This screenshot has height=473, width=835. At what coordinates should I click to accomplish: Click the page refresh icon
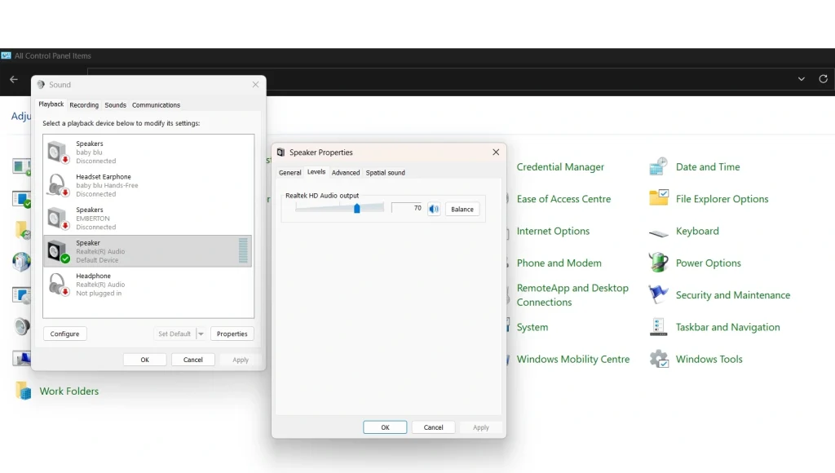pyautogui.click(x=823, y=79)
